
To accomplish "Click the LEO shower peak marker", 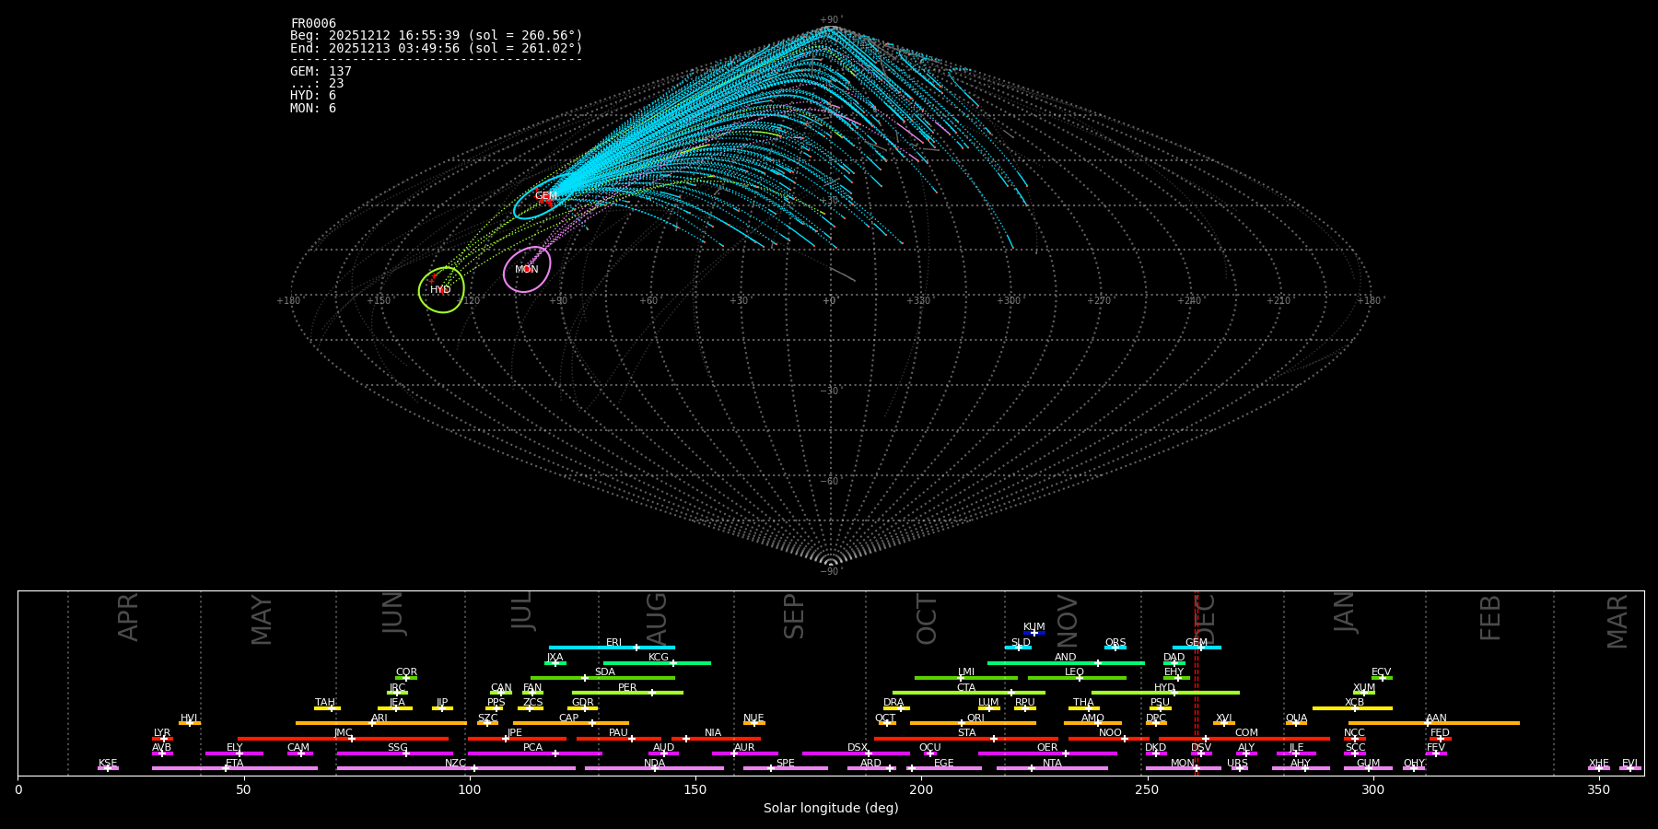I will click(1080, 678).
